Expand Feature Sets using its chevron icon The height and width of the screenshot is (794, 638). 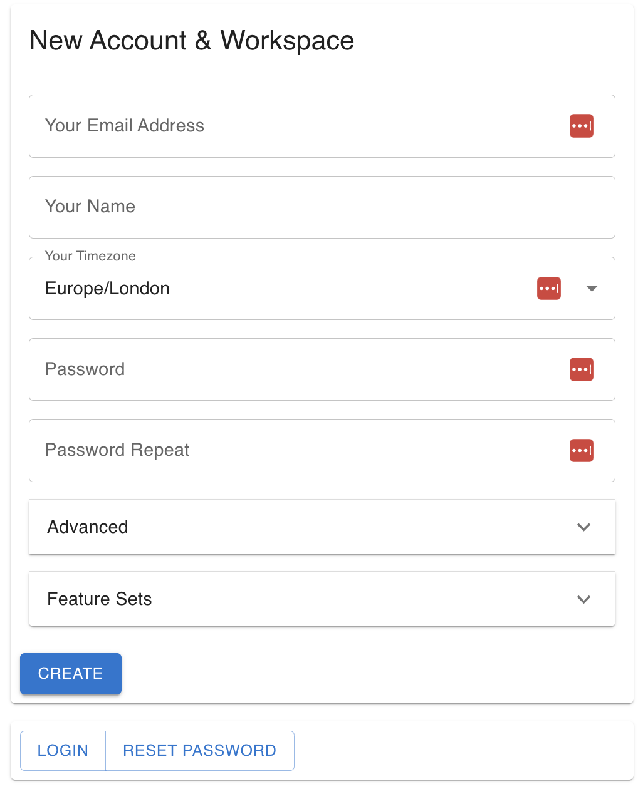coord(583,599)
